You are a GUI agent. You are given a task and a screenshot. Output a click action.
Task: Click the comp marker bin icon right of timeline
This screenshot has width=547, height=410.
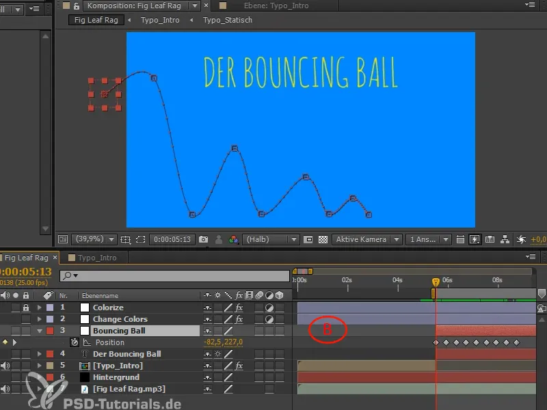pyautogui.click(x=542, y=294)
